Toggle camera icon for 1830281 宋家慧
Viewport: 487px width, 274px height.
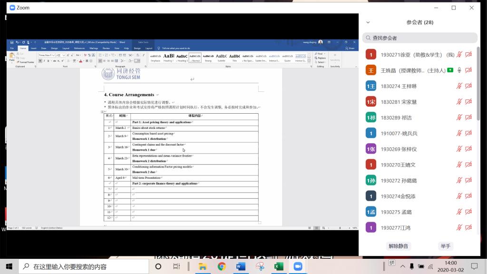(x=468, y=102)
